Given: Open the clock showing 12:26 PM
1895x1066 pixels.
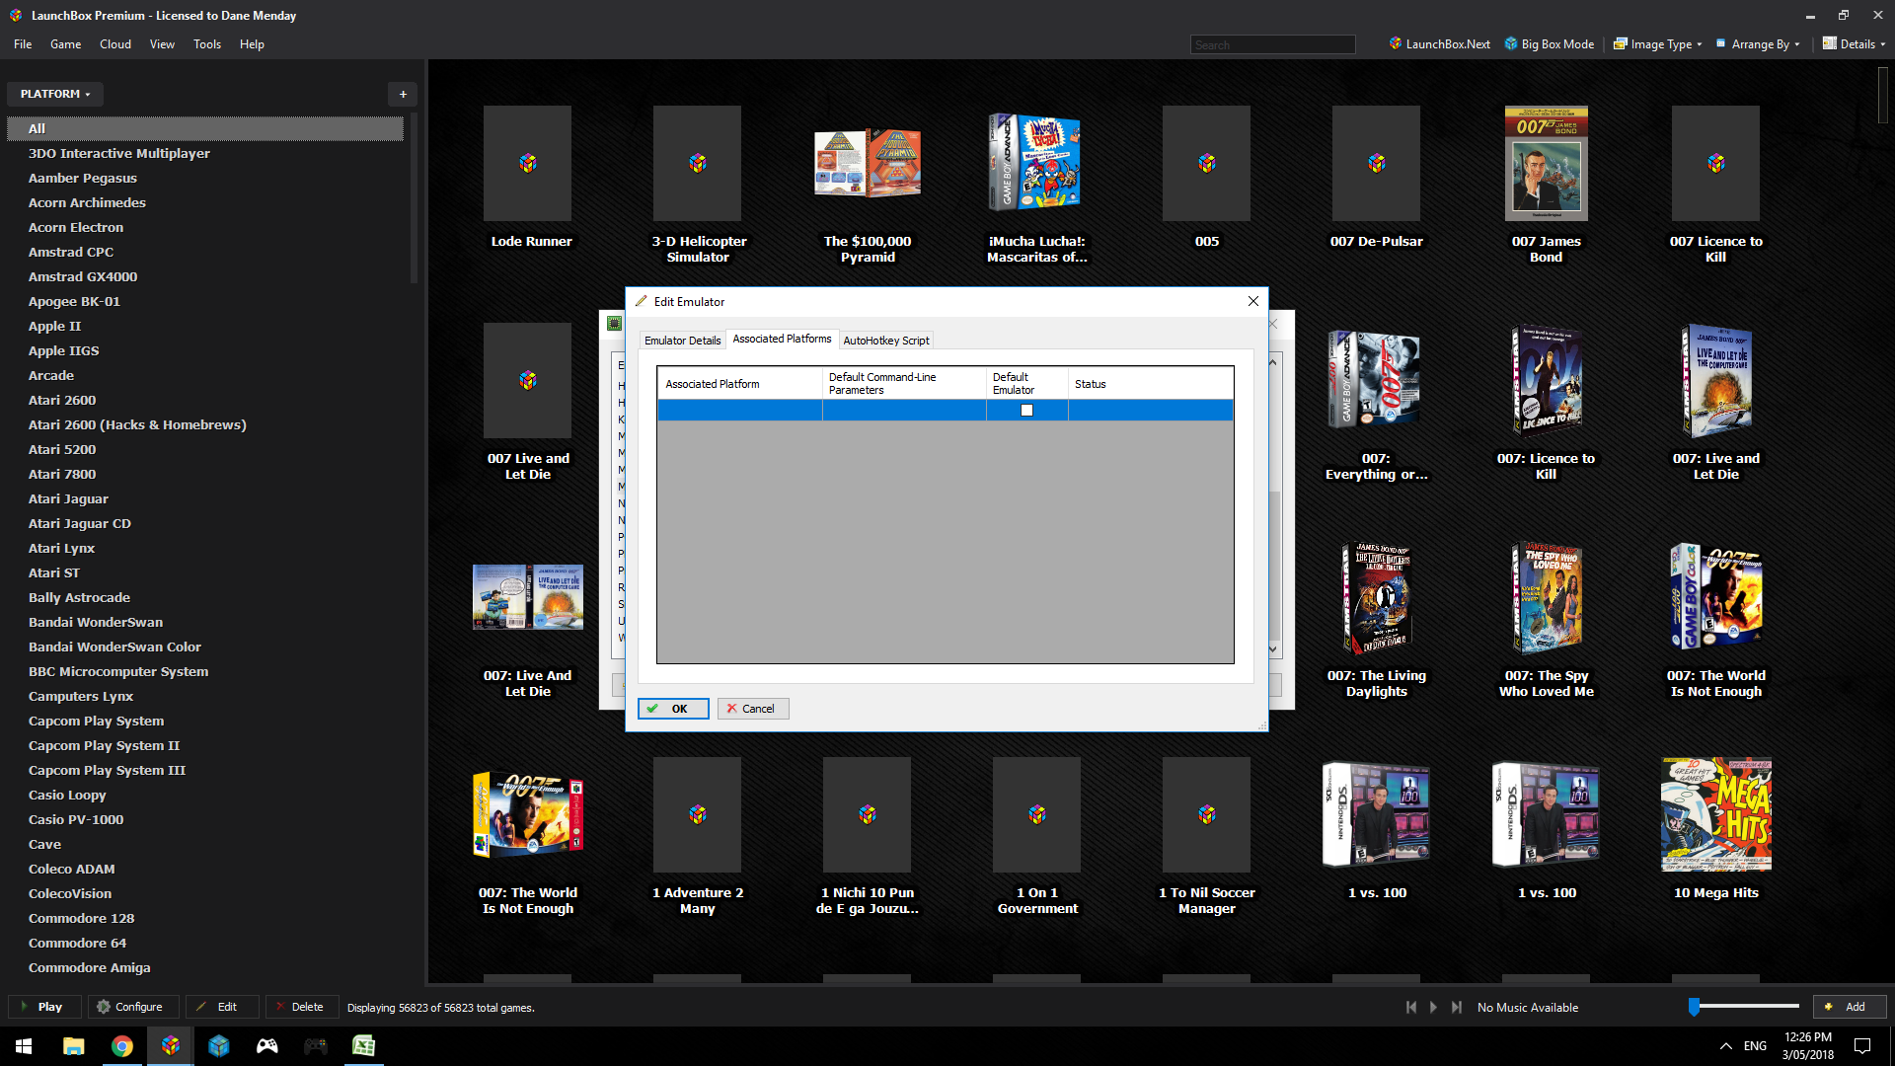Looking at the screenshot, I should (1807, 1046).
